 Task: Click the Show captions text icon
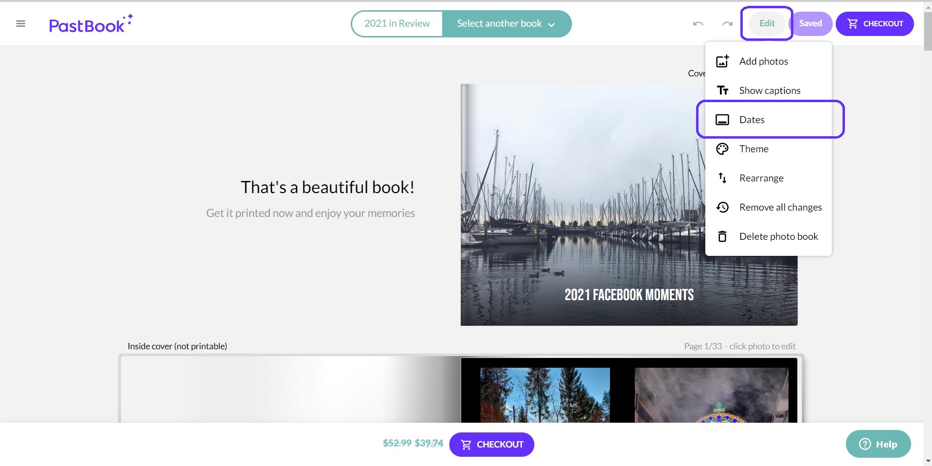(x=722, y=90)
